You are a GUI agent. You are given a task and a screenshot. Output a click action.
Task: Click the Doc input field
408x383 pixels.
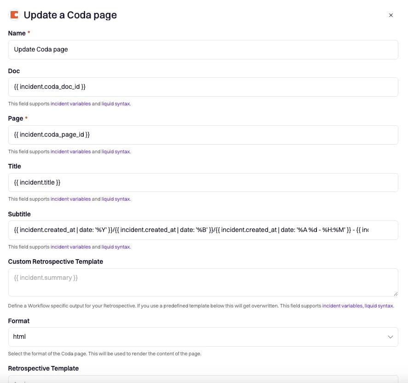[203, 87]
